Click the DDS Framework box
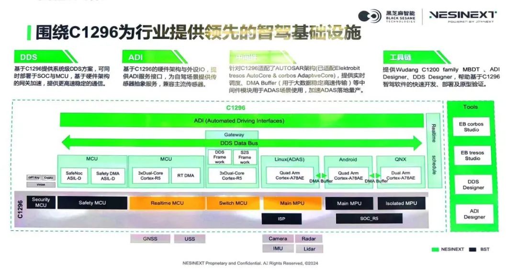The height and width of the screenshot is (272, 517). click(x=220, y=157)
